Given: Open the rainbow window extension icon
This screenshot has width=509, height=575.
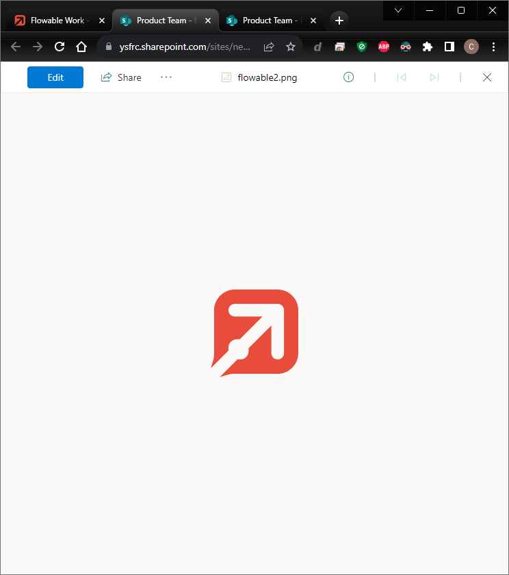Looking at the screenshot, I should [340, 47].
